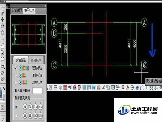The image size is (162, 122).
Task: Select the Rotate tool circular arrow
Action: click(x=3, y=33)
